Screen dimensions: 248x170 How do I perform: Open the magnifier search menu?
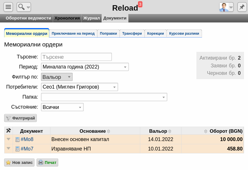tap(24, 7)
